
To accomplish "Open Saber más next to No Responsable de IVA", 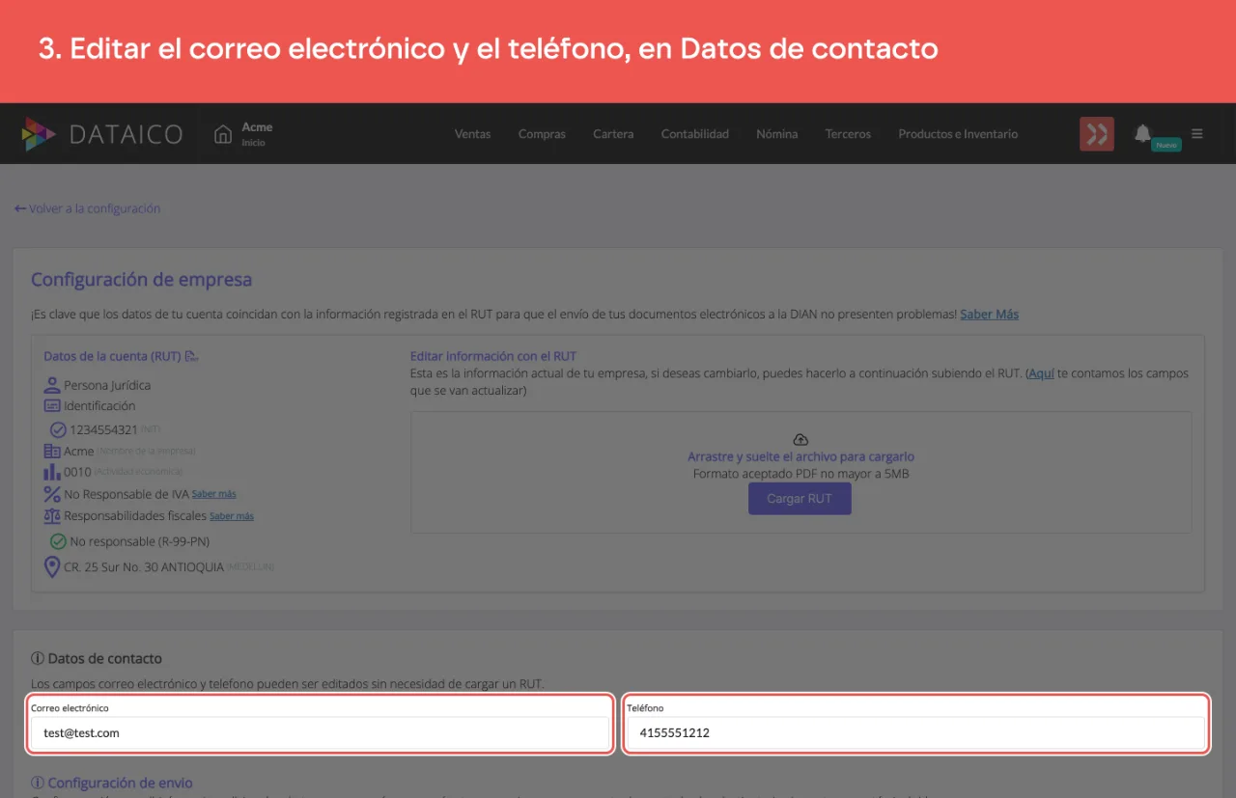I will (213, 494).
